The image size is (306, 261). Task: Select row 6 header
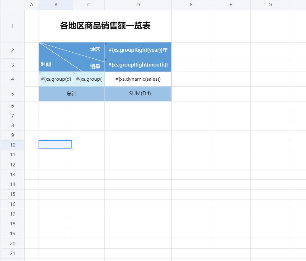tap(13, 106)
